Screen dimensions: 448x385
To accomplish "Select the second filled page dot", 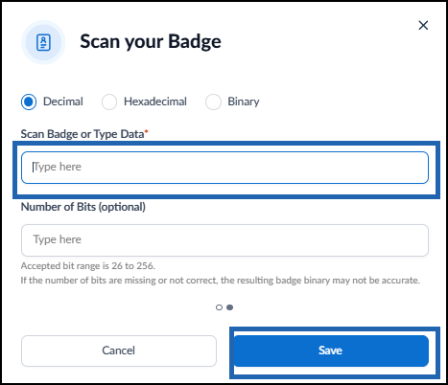I will (x=229, y=307).
